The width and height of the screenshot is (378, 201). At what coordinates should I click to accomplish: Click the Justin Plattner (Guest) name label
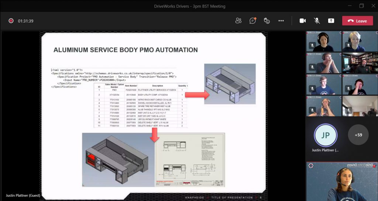click(23, 195)
